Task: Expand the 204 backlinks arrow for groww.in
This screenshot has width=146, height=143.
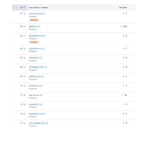Action: (121, 26)
